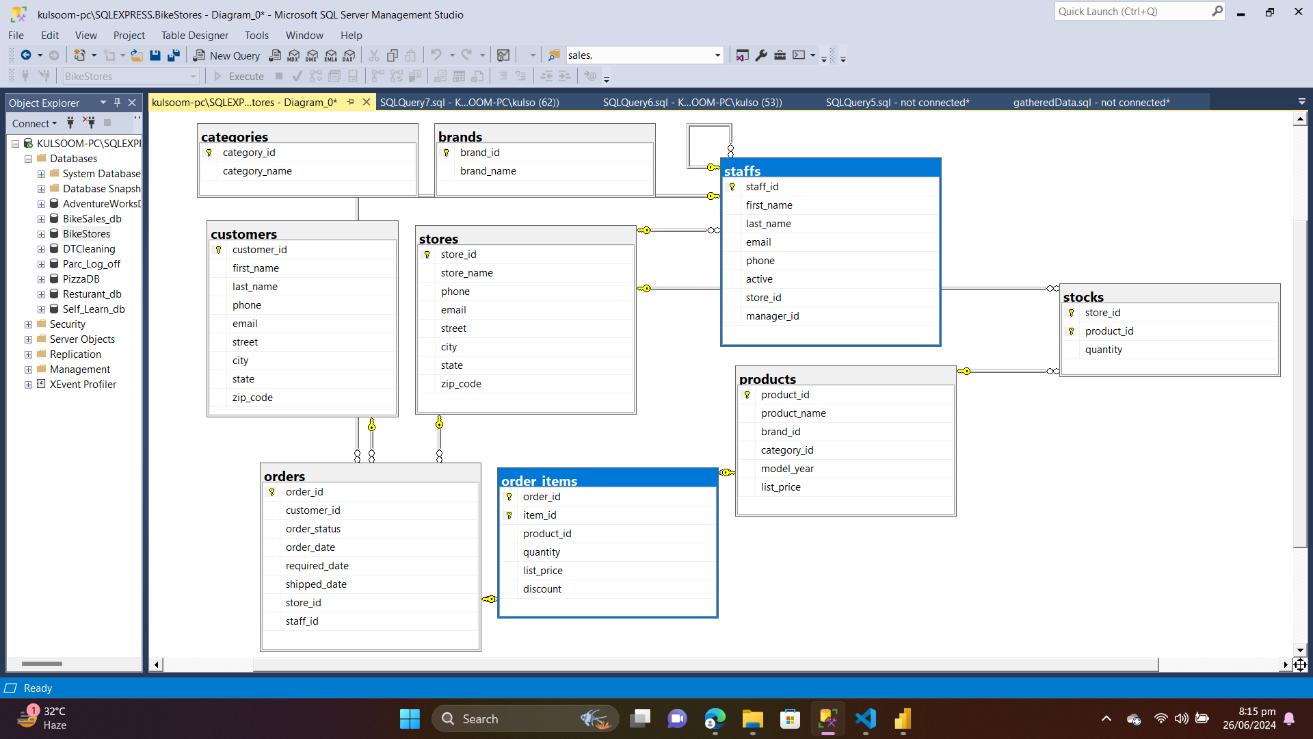Close the Object Explorer panel

(132, 102)
